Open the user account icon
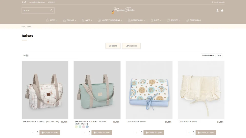 click(x=218, y=10)
